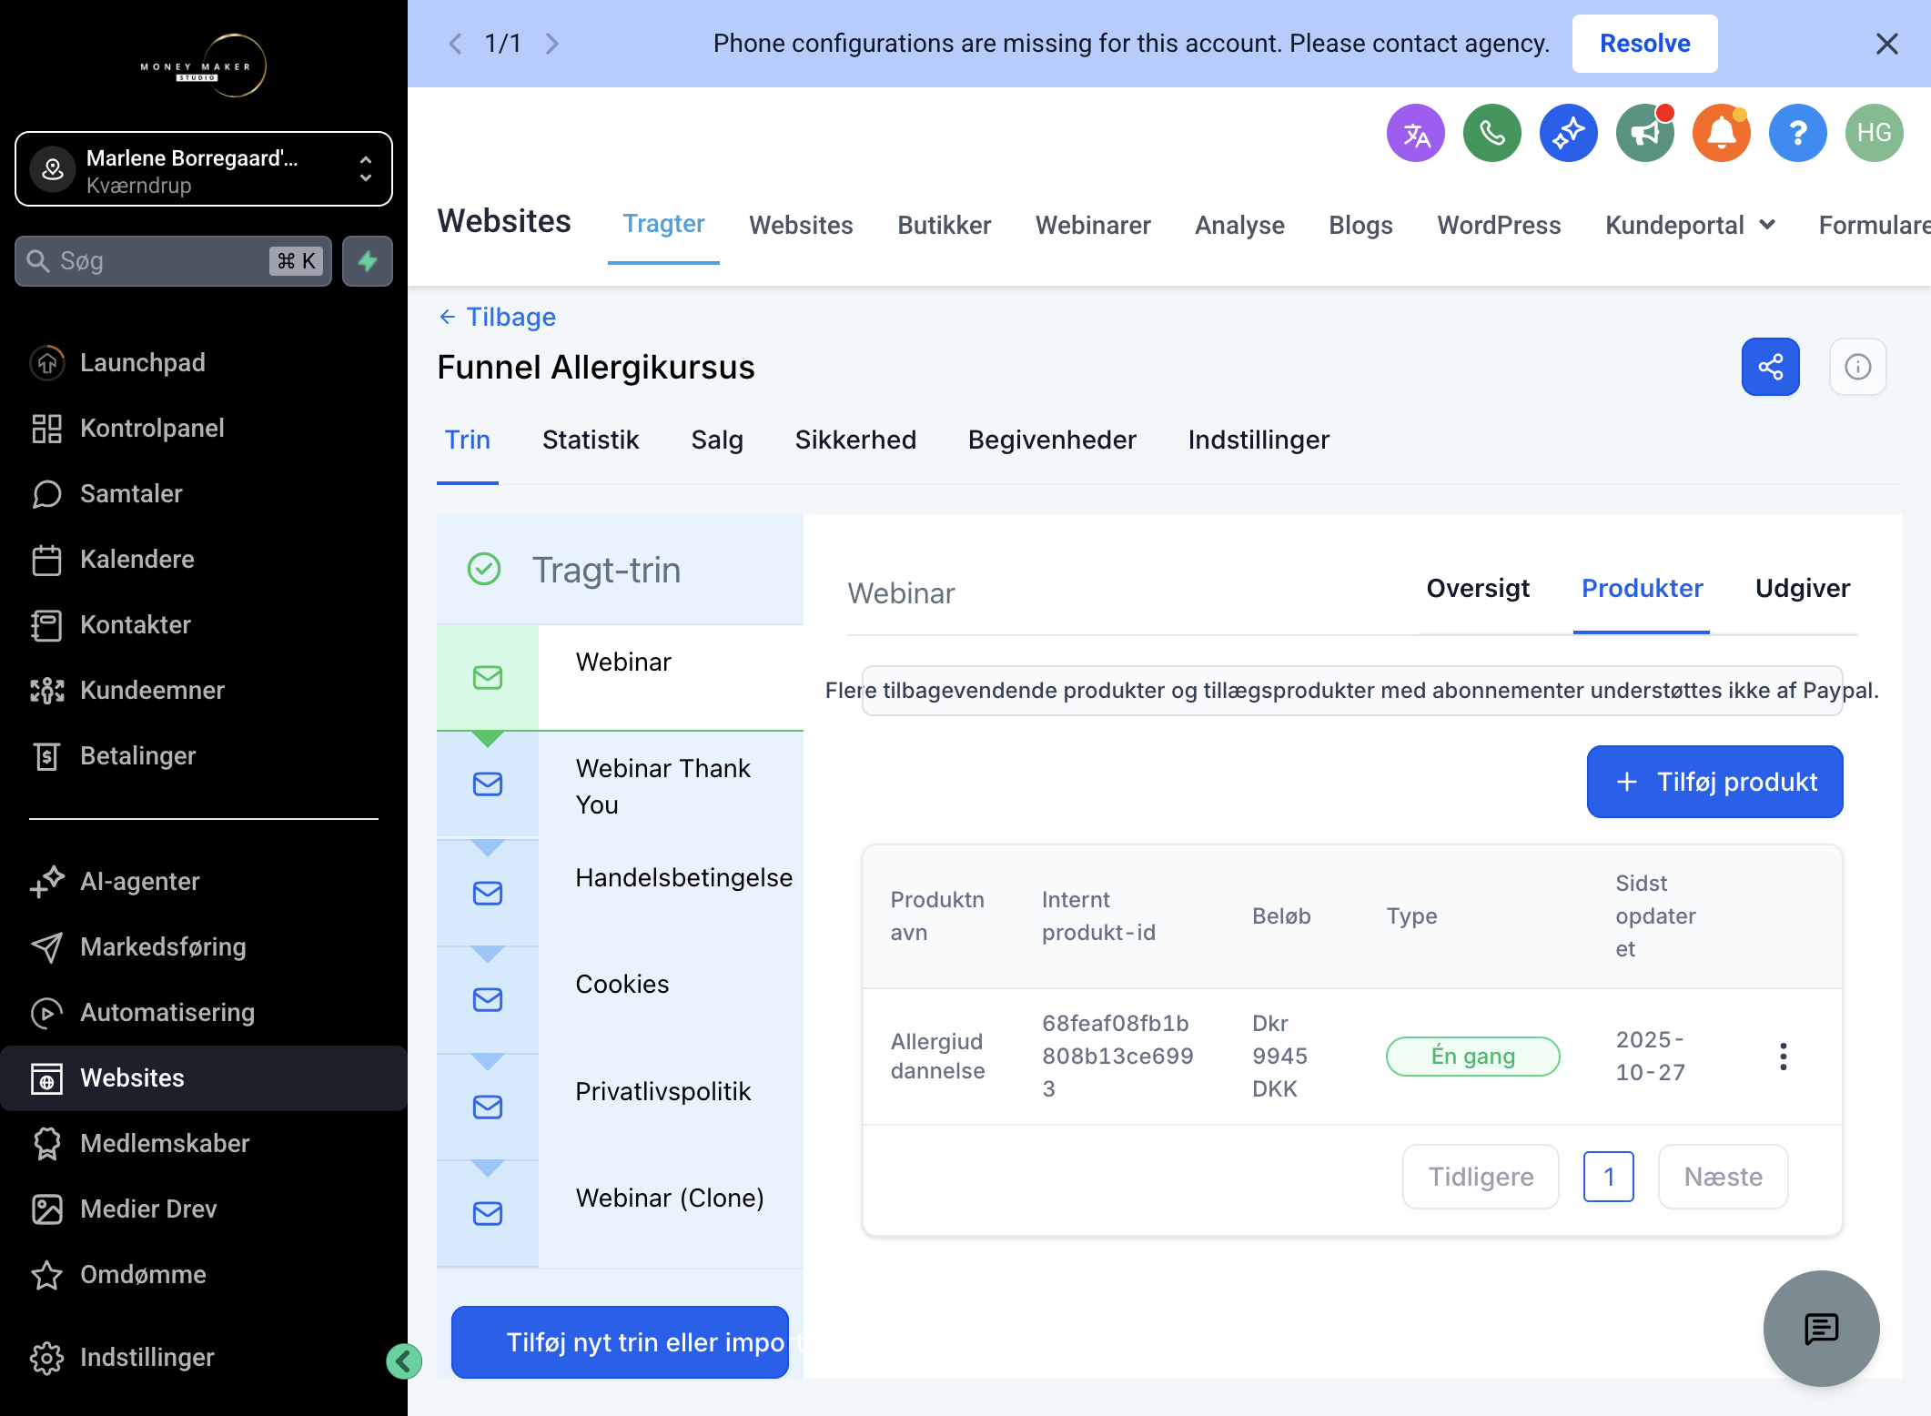Expand the Marlene Borregaard account switcher

tap(204, 169)
